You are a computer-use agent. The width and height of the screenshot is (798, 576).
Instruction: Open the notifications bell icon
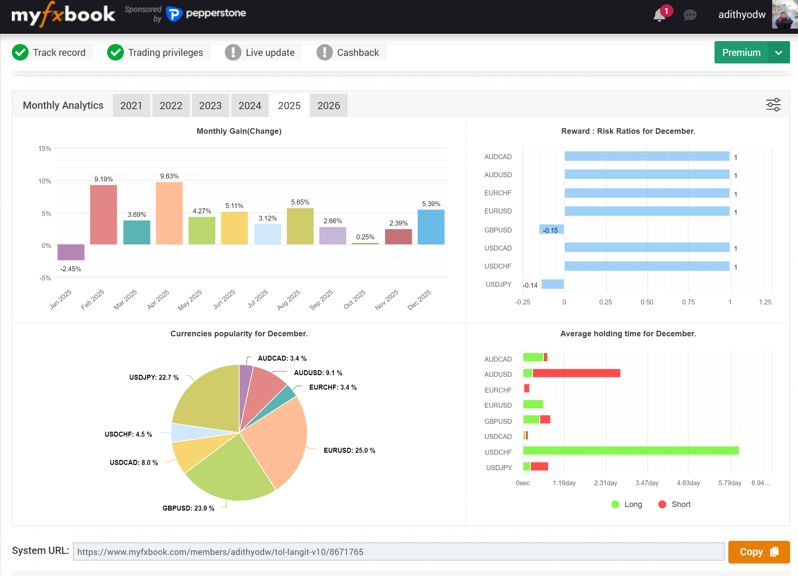(x=660, y=15)
